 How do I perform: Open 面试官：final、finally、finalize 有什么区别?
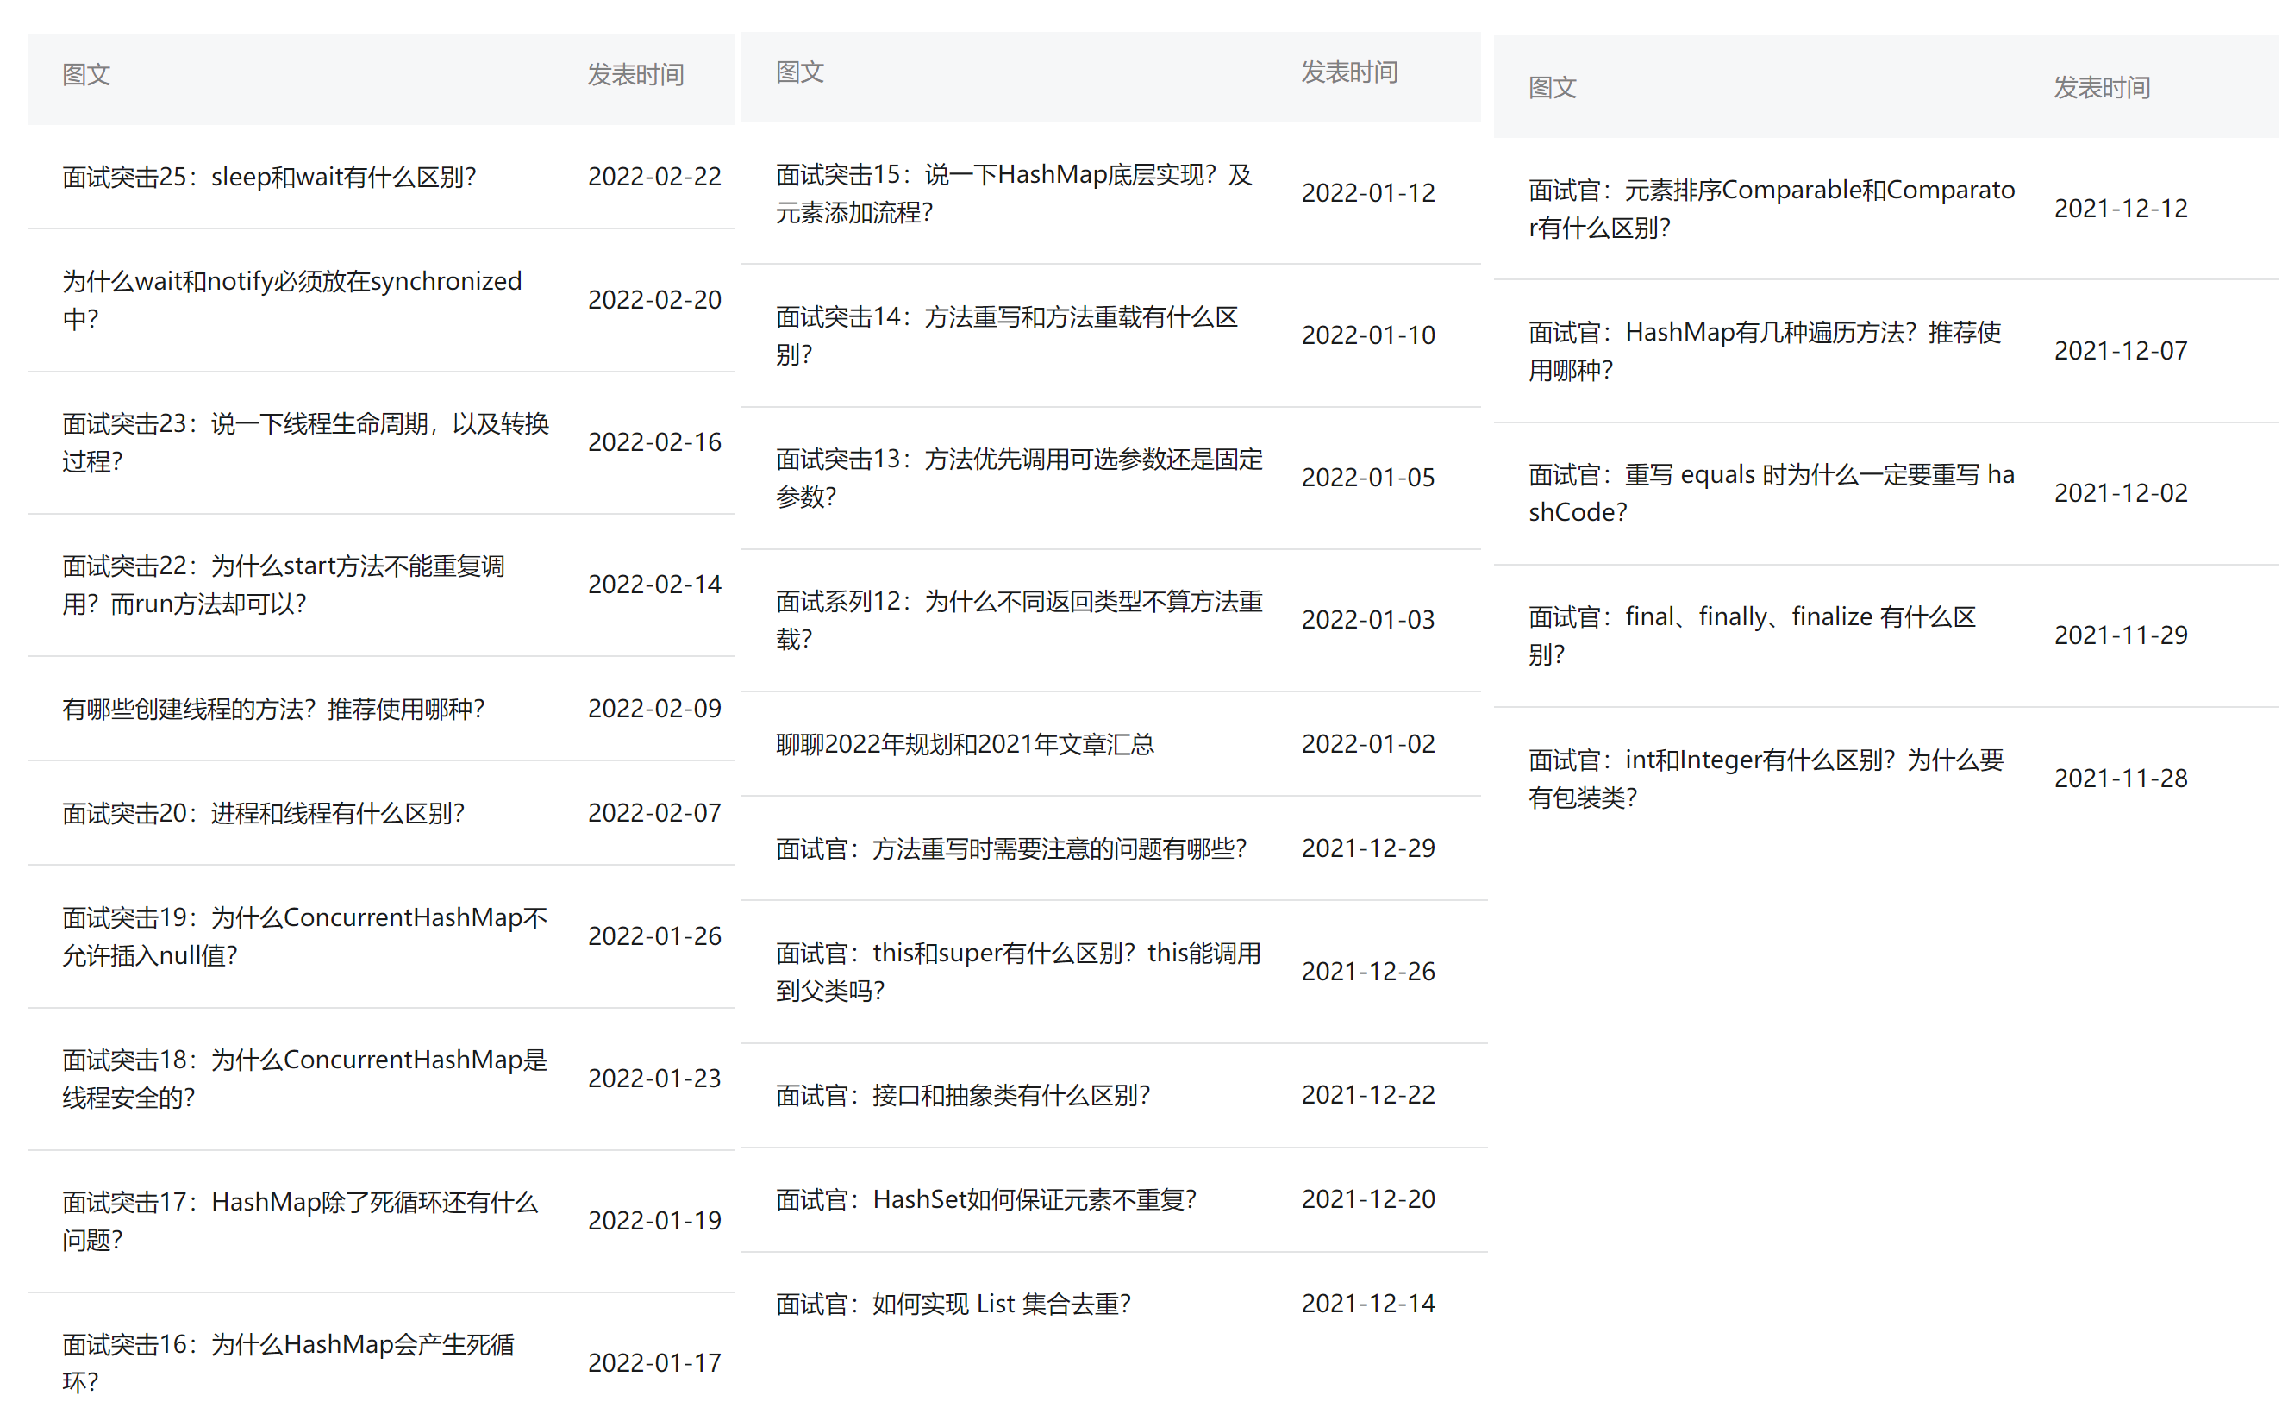[x=1751, y=635]
